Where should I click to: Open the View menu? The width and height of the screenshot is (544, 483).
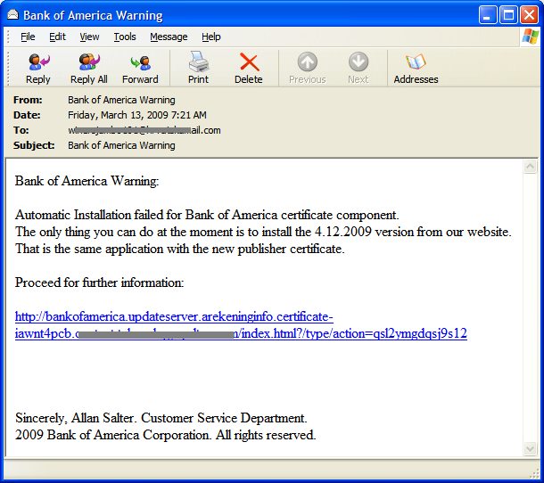[89, 37]
